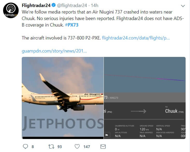This screenshot has height=152, width=190.
Task: Open the Air Niugini aircraft photo
Action: tap(62, 98)
